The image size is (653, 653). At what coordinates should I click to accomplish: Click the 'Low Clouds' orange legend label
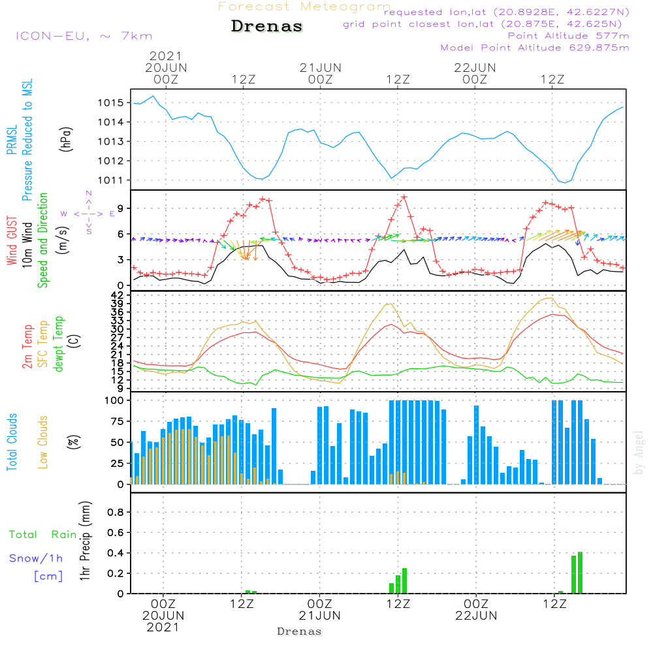(x=43, y=442)
